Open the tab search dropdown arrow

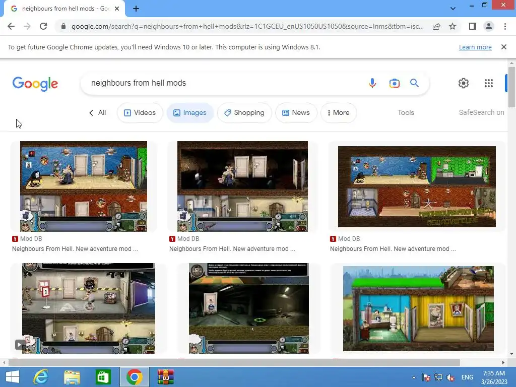pyautogui.click(x=453, y=9)
